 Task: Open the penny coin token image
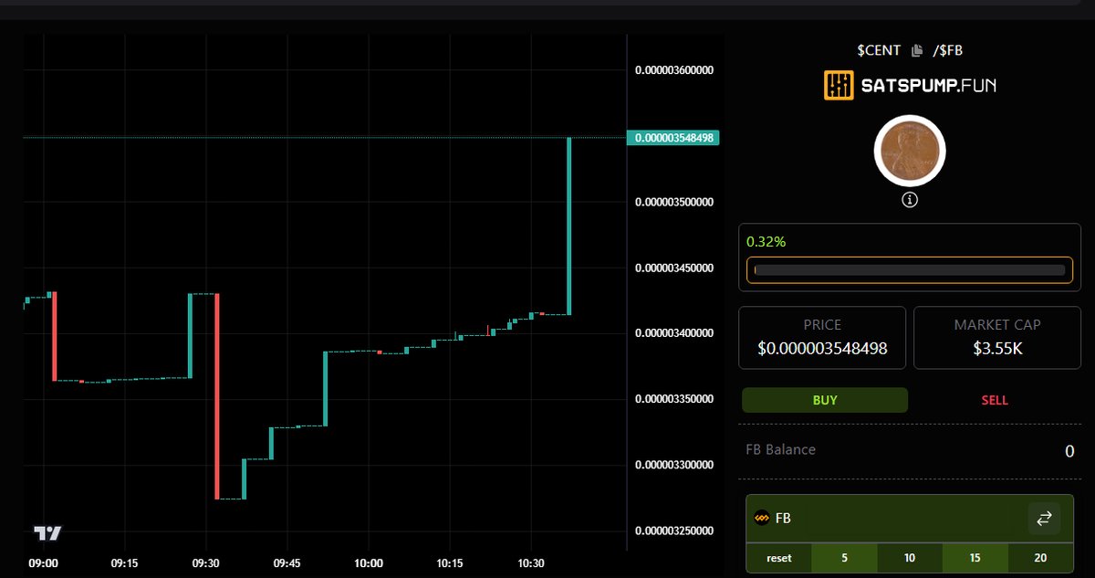coord(910,151)
